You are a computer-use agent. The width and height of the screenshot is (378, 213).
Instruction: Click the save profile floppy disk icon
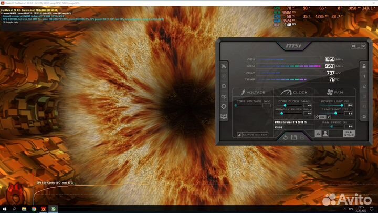click(x=294, y=137)
